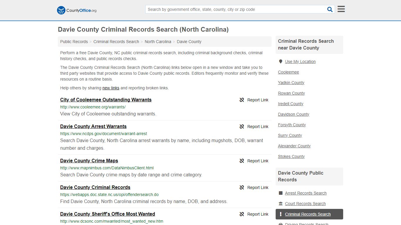The width and height of the screenshot is (401, 225).
Task: Select the highlighted Criminal Records Search item
Action: (x=309, y=214)
